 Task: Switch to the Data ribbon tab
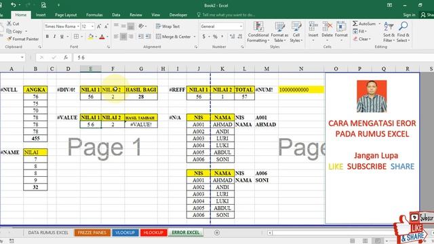116,15
